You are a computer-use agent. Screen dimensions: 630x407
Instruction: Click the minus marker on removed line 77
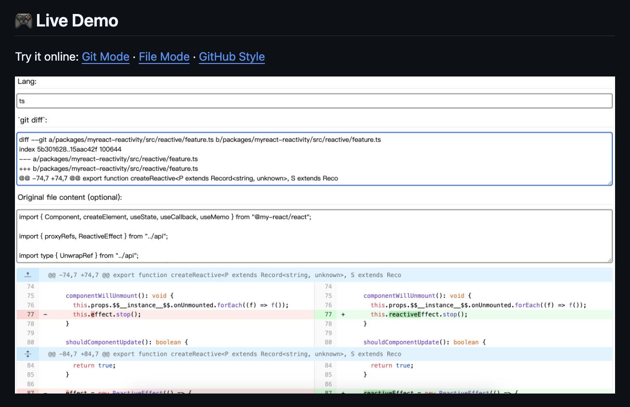[45, 315]
